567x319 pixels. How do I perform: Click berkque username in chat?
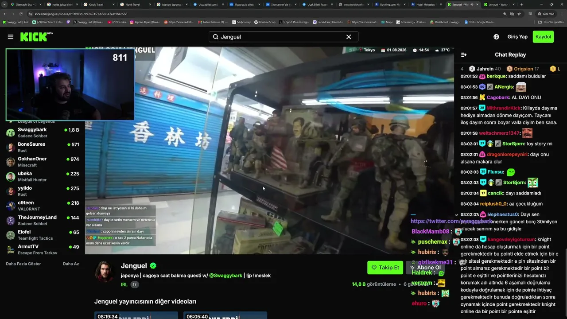point(497,76)
